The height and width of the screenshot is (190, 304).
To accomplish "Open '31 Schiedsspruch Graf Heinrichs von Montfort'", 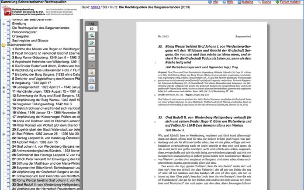I will point(46,176).
